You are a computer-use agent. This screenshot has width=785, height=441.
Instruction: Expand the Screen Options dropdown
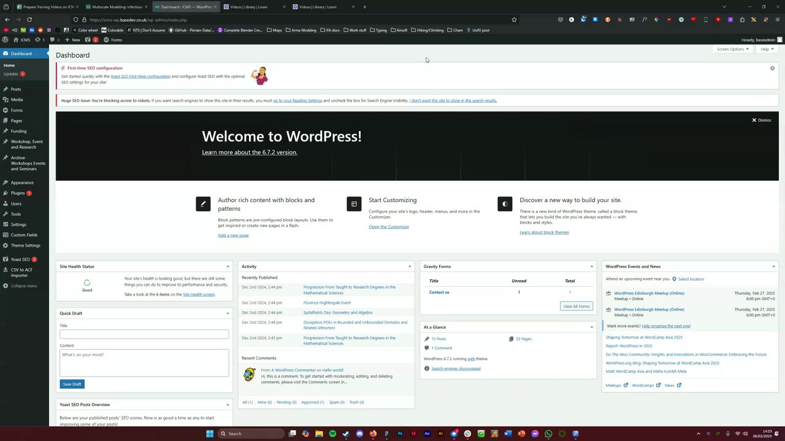732,49
